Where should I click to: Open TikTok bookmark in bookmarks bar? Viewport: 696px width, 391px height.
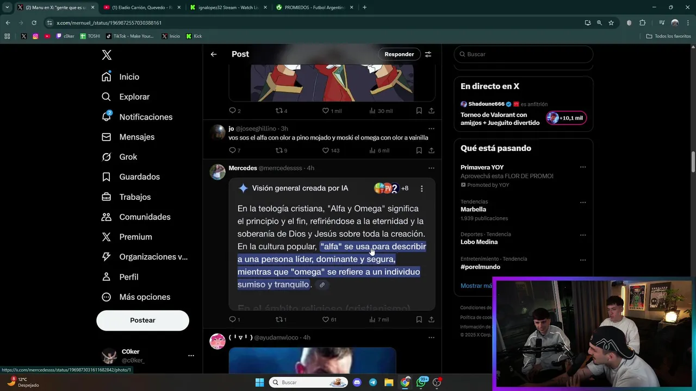pyautogui.click(x=130, y=36)
